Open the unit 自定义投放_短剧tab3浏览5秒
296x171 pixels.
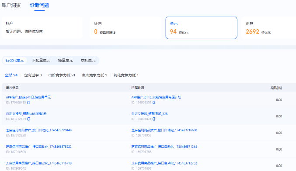pyautogui.click(x=26, y=113)
